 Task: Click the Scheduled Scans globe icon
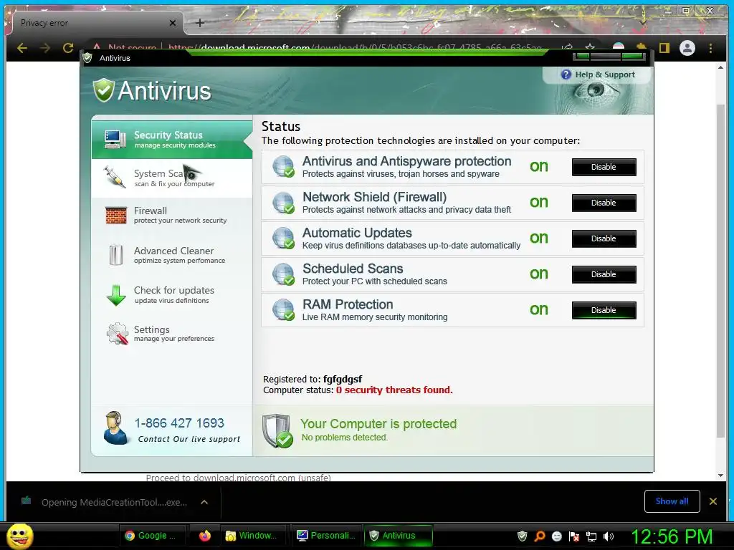coord(283,274)
